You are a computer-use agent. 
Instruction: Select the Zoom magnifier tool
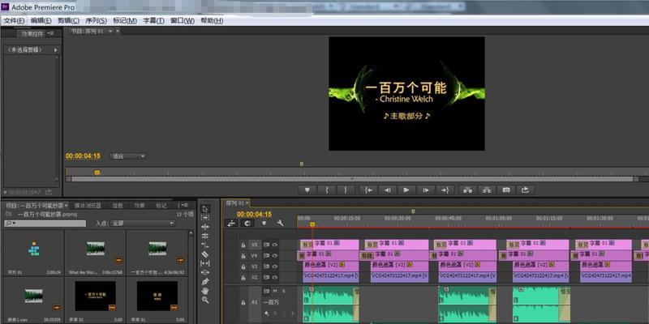pos(205,300)
